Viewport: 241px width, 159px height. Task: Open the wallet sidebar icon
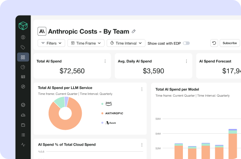tap(23, 125)
